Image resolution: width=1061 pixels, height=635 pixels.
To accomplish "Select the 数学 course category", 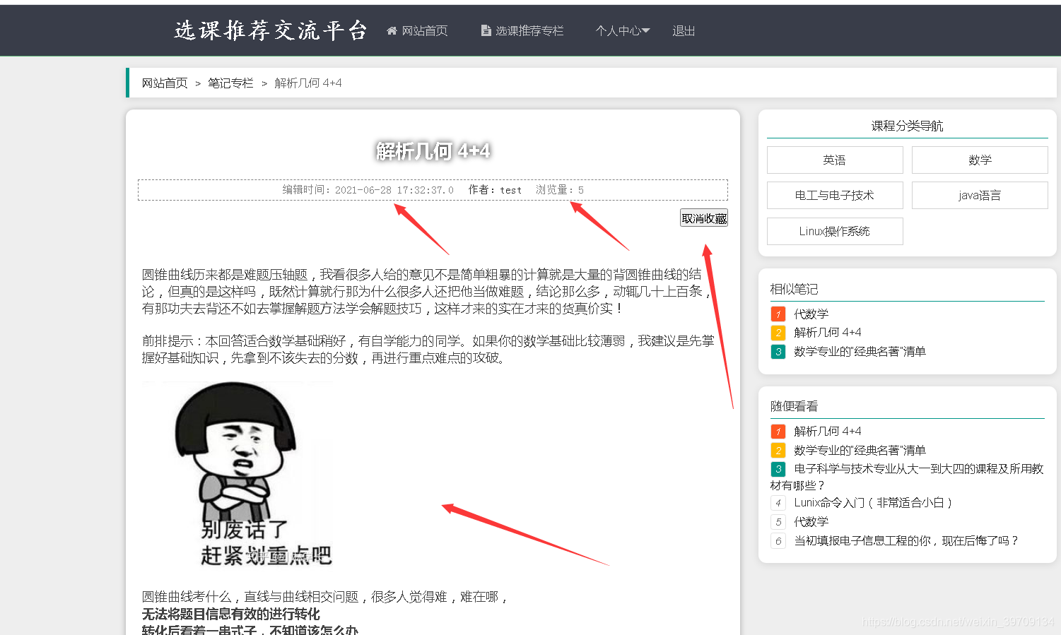I will click(x=980, y=160).
